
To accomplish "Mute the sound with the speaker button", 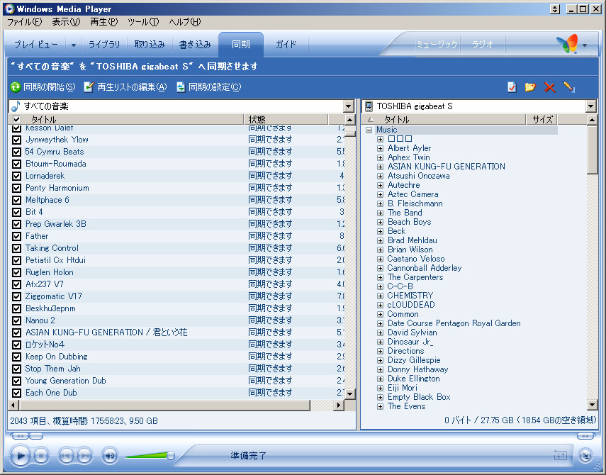I will (x=109, y=456).
